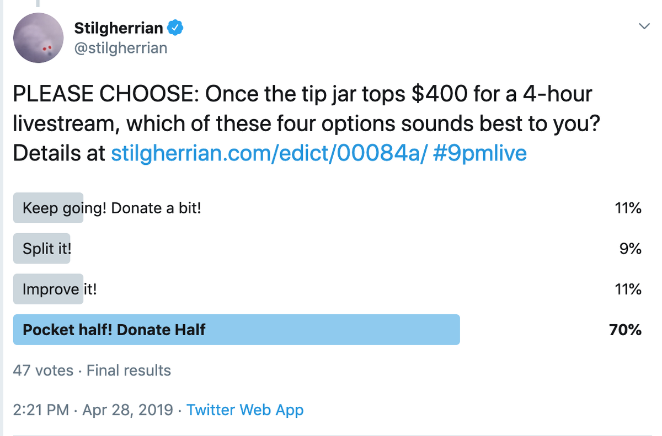Open the Stilgherrian display name link
The height and width of the screenshot is (436, 662).
pos(120,28)
